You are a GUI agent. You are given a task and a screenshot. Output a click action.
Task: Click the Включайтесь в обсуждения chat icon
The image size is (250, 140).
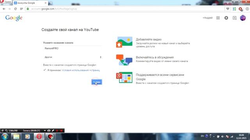(x=124, y=60)
